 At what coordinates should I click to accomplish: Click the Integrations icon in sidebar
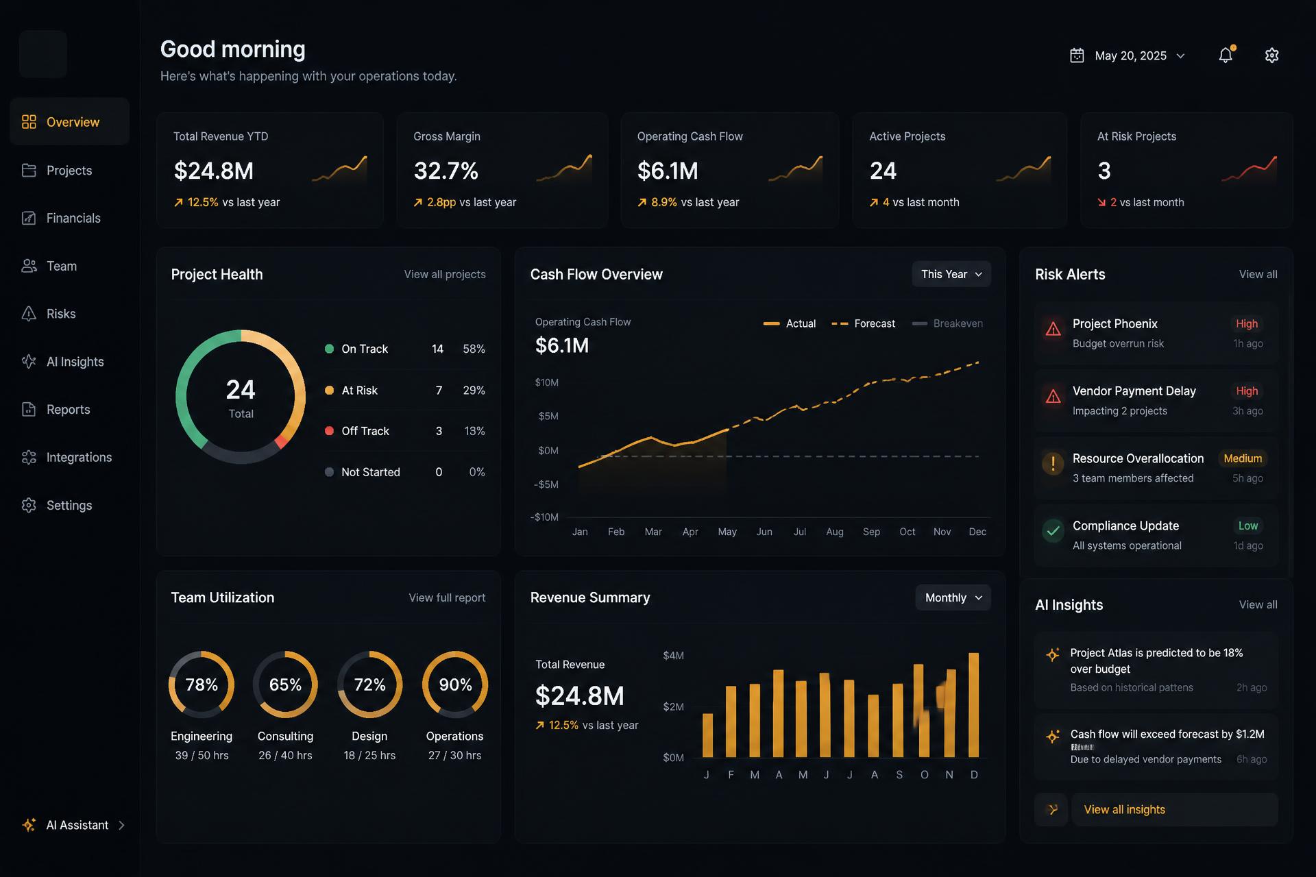29,457
